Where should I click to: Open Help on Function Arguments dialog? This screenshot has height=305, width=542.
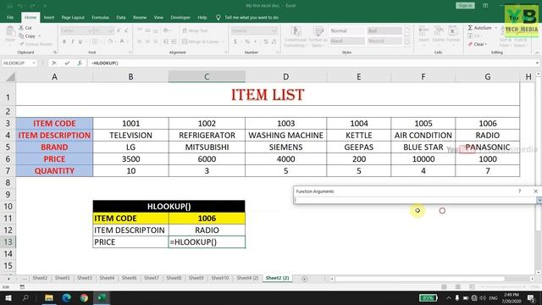coord(519,191)
